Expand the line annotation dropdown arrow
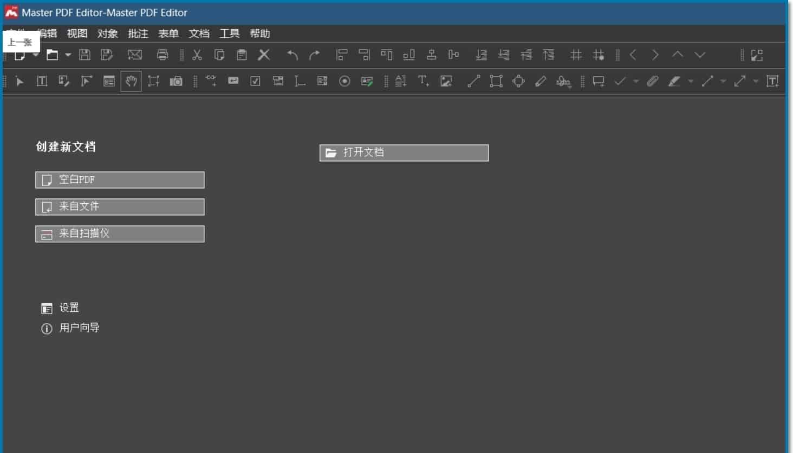This screenshot has height=453, width=793. click(x=723, y=82)
